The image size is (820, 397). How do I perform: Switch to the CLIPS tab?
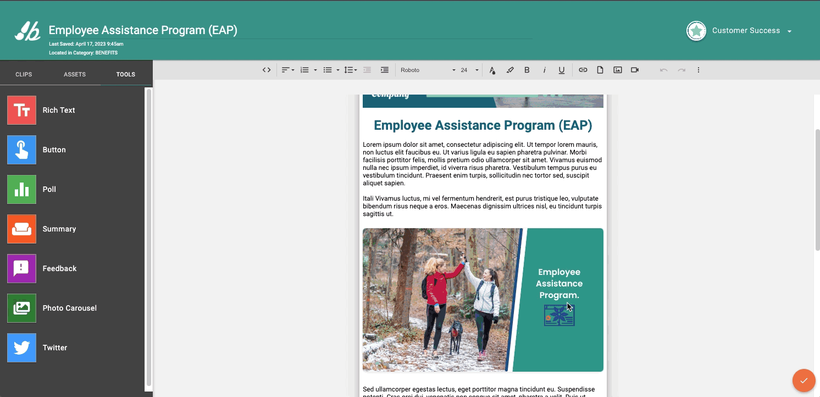click(x=24, y=74)
